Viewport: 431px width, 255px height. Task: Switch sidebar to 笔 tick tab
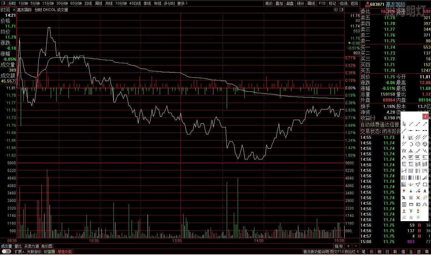click(364, 252)
